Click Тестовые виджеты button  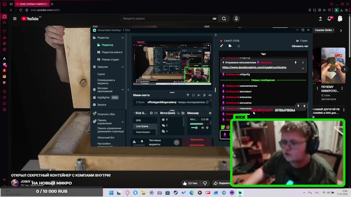coord(155,142)
